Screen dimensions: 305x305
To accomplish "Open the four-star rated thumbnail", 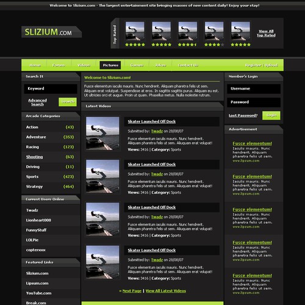I will (214, 31).
